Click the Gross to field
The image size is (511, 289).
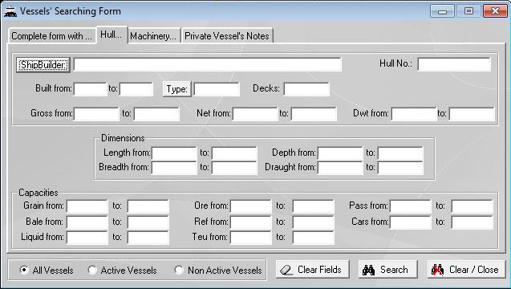coord(156,114)
